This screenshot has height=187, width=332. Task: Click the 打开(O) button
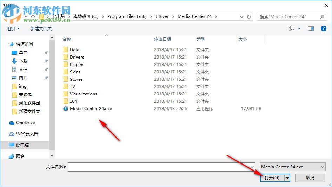(x=272, y=178)
